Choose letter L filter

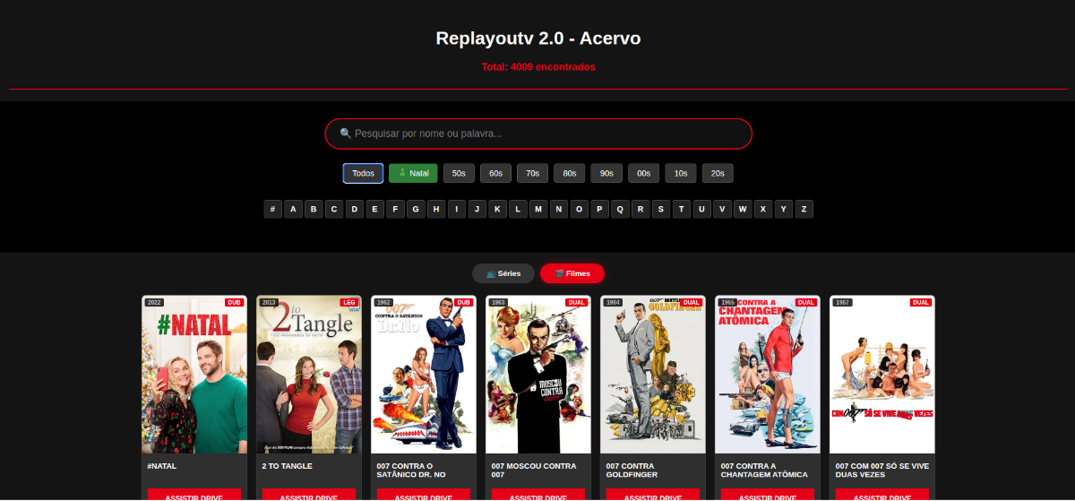pyautogui.click(x=518, y=209)
